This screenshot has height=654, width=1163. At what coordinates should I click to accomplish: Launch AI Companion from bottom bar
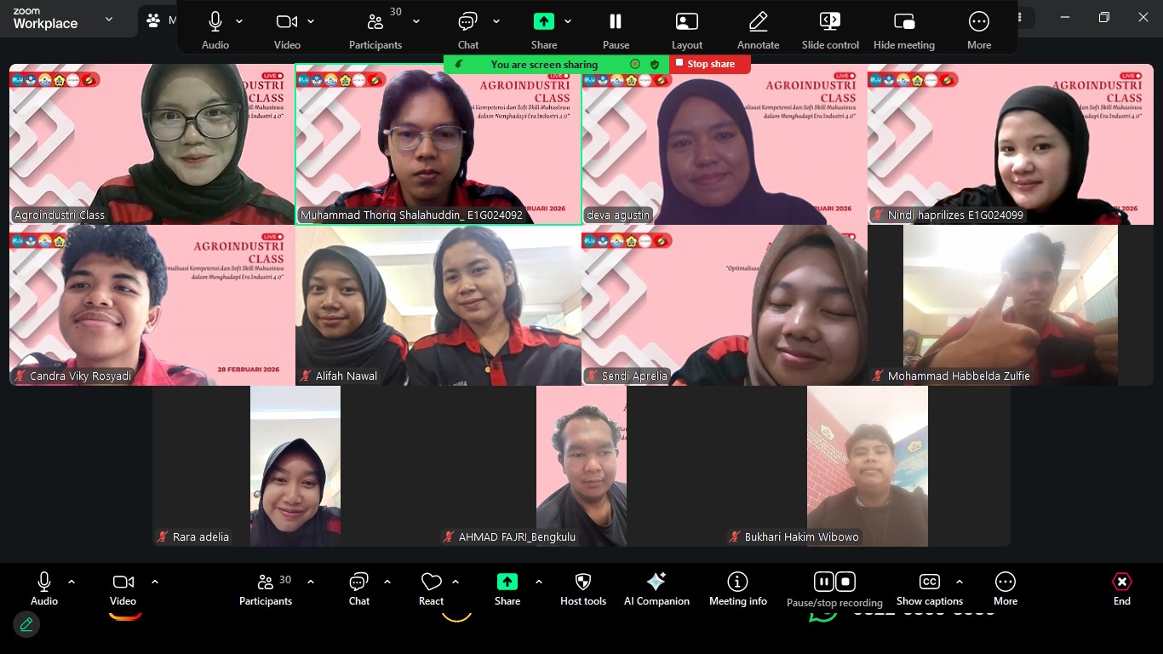[x=656, y=589]
